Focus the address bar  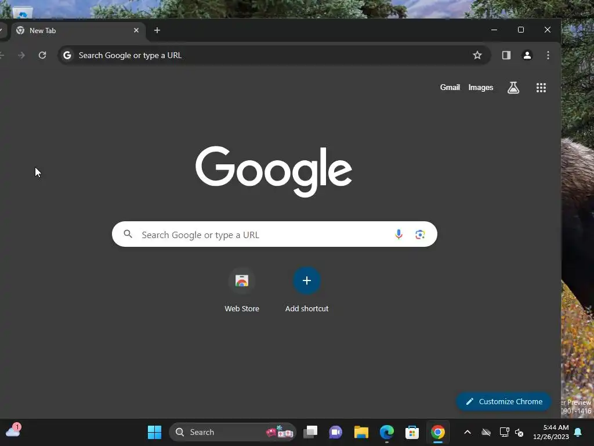[274, 55]
